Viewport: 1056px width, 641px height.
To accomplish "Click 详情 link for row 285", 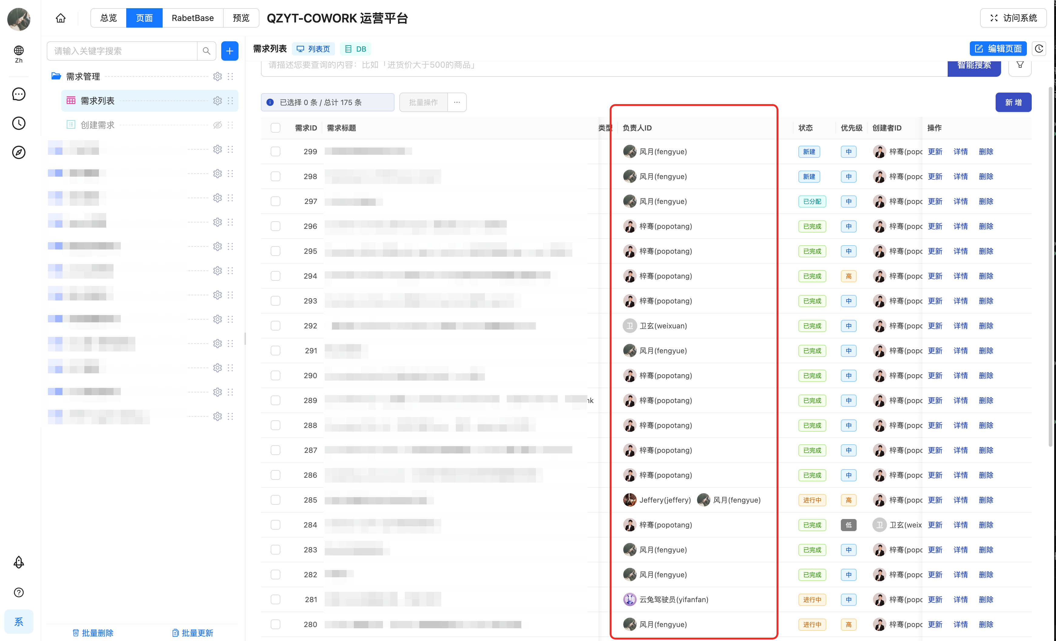I will point(960,500).
